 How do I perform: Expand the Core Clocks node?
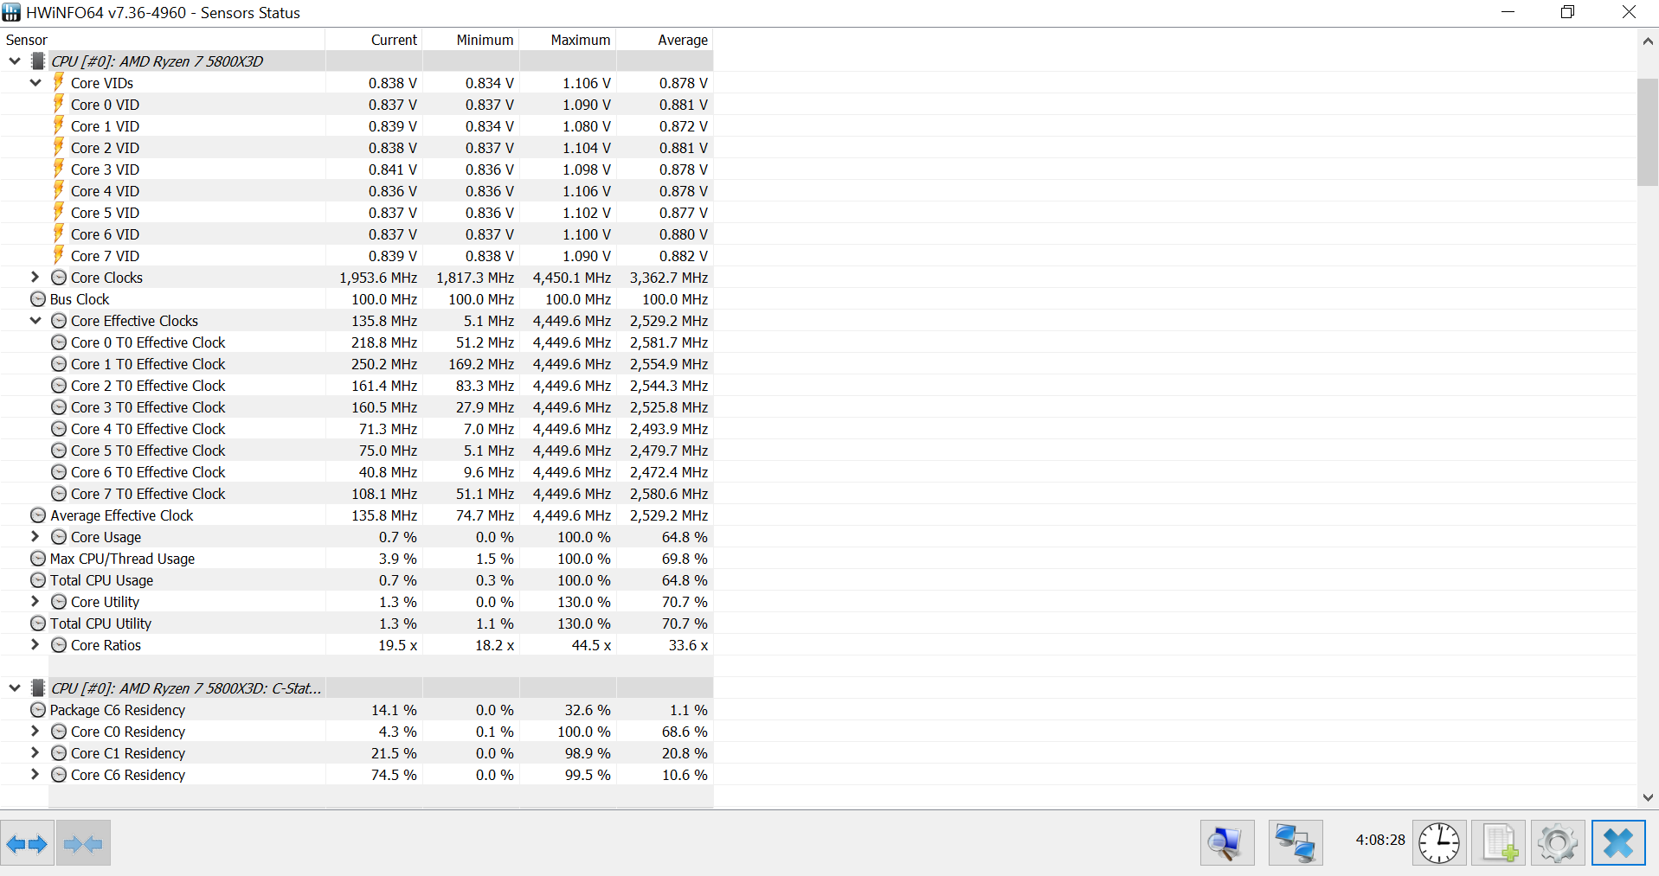pos(35,277)
